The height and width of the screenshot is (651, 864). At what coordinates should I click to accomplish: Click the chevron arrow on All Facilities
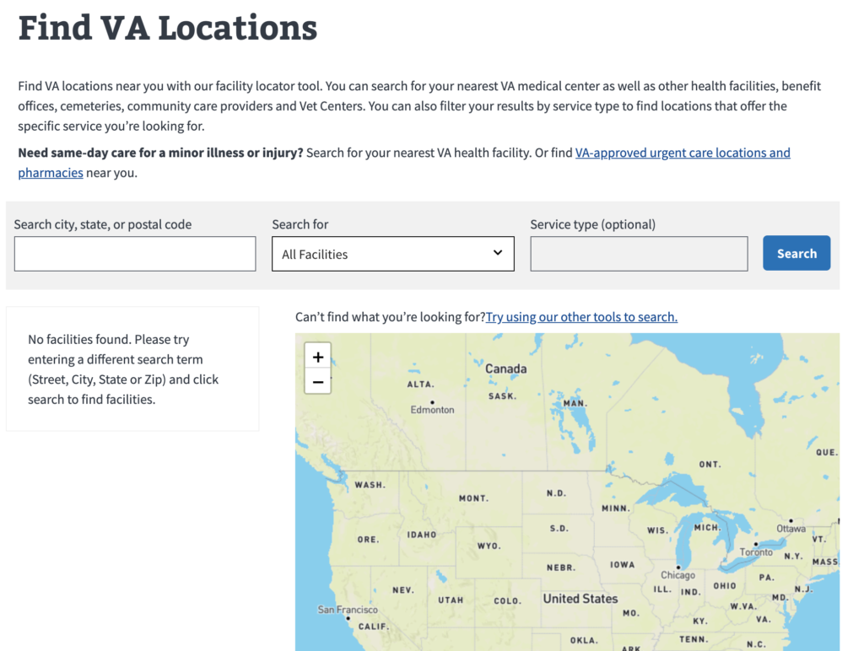(x=498, y=252)
